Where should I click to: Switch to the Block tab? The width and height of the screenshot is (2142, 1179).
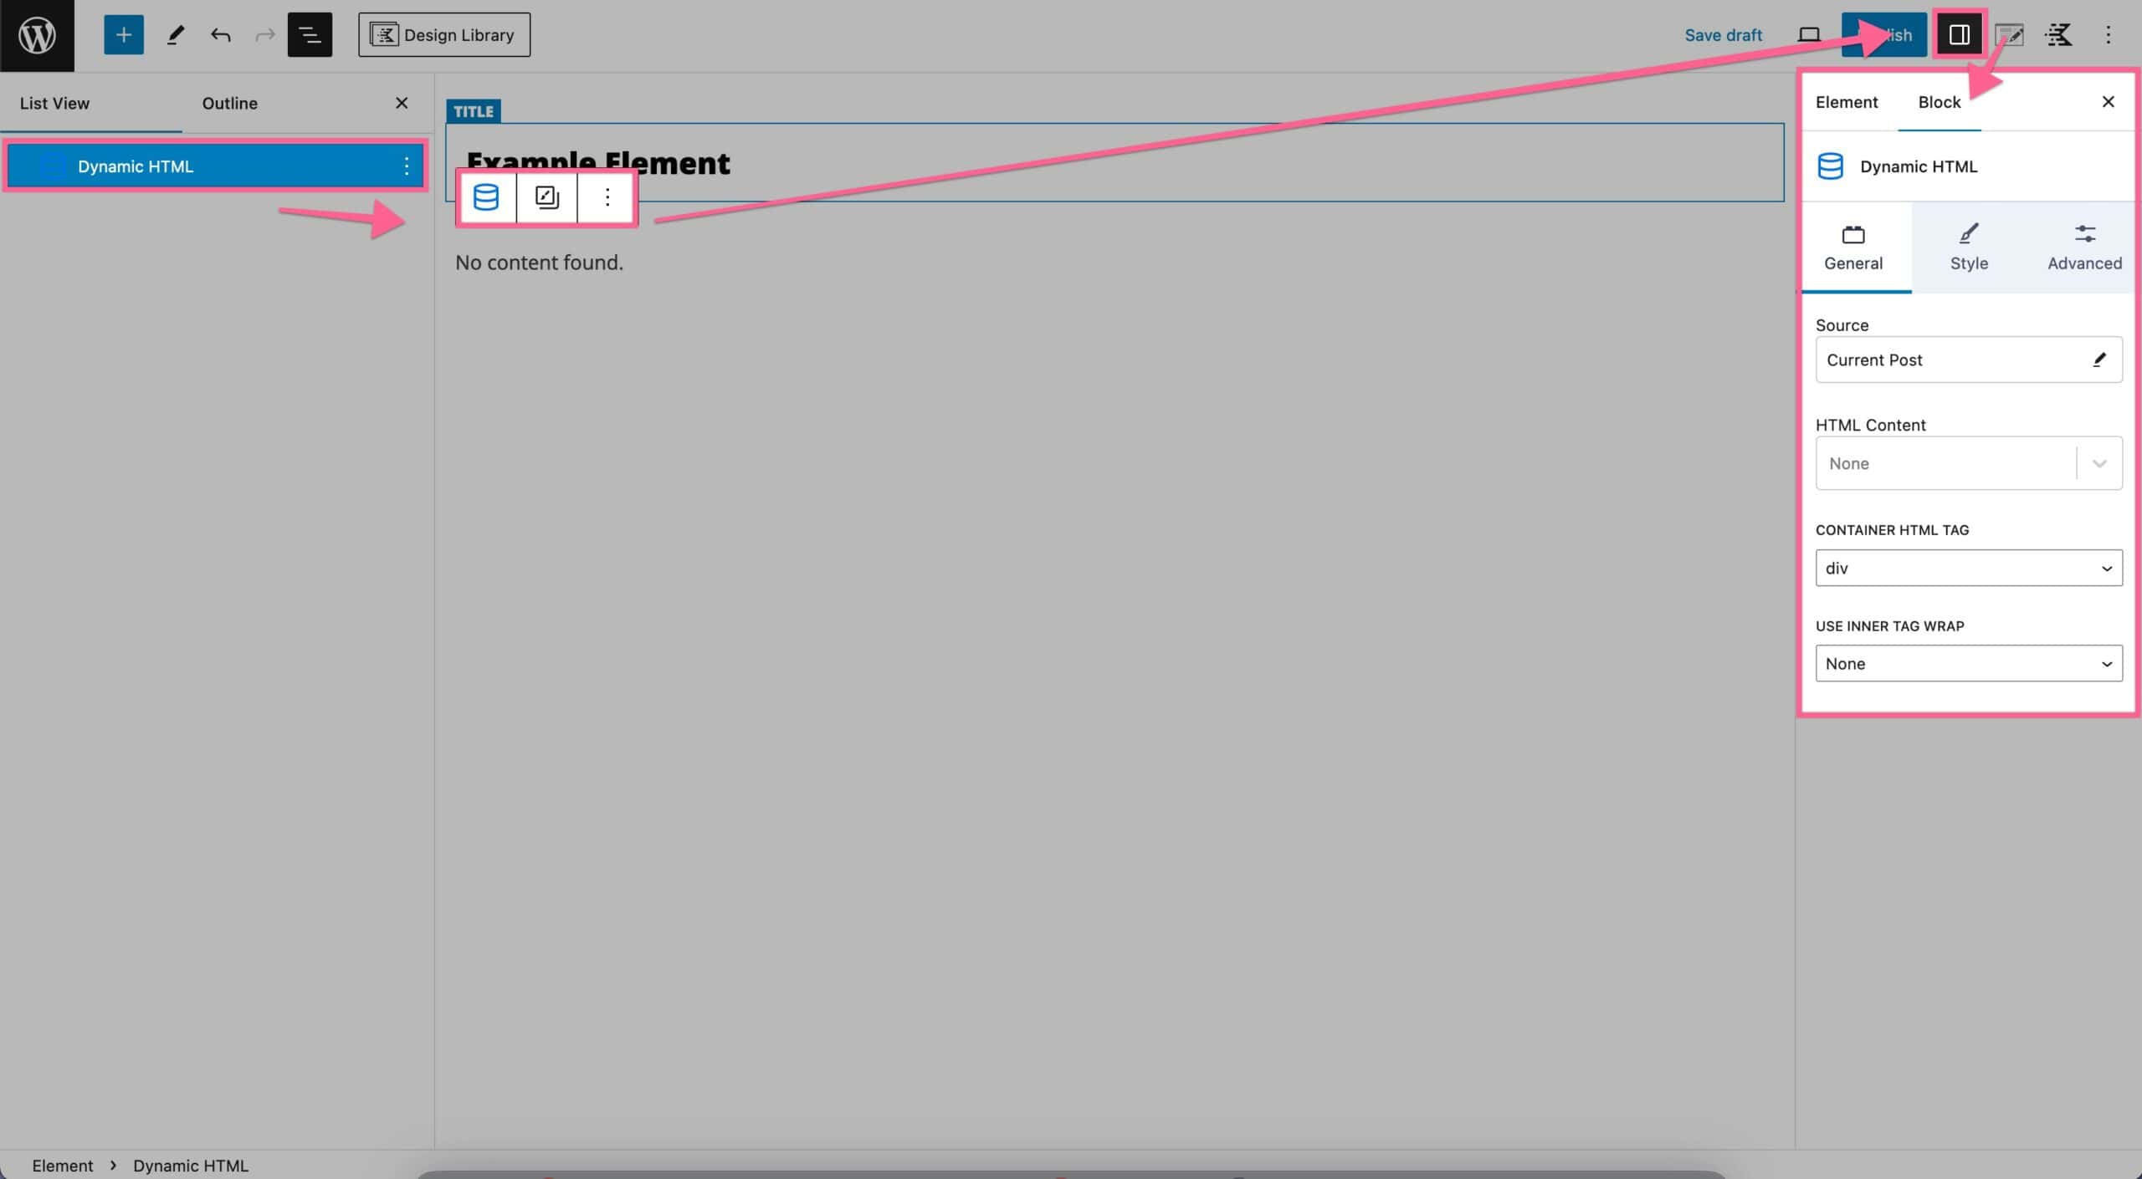tap(1939, 102)
